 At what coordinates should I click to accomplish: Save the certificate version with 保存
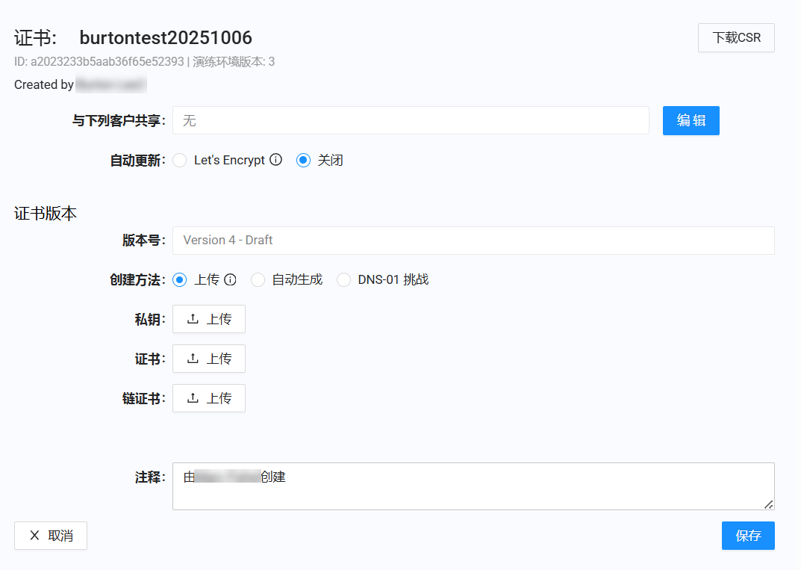click(x=748, y=536)
